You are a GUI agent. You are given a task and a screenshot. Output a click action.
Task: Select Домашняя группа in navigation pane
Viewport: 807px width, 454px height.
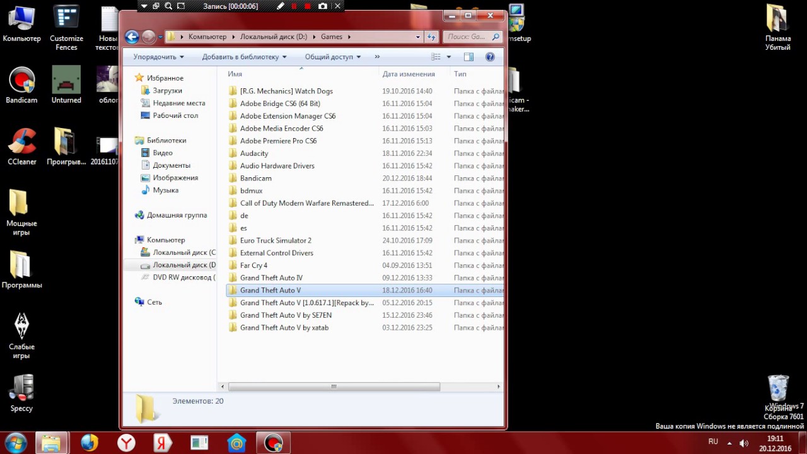(x=177, y=215)
